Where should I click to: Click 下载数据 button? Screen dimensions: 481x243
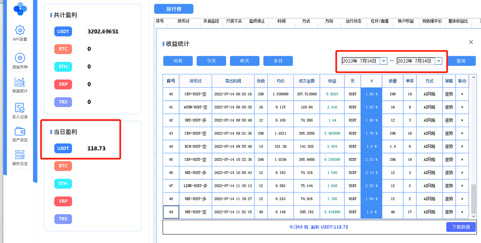[461, 227]
